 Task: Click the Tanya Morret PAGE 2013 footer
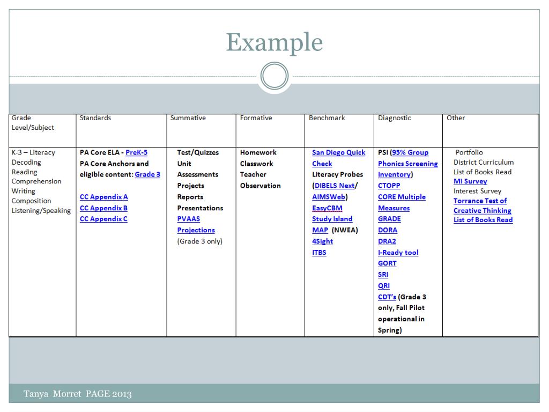(x=77, y=394)
